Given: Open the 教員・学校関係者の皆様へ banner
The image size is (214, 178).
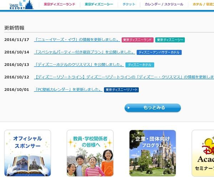Looking at the screenshot, I should tap(90, 153).
